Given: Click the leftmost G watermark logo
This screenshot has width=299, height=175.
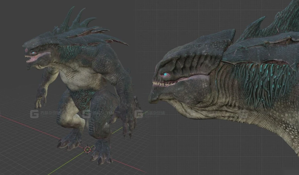Looking at the screenshot, I should 35,114.
